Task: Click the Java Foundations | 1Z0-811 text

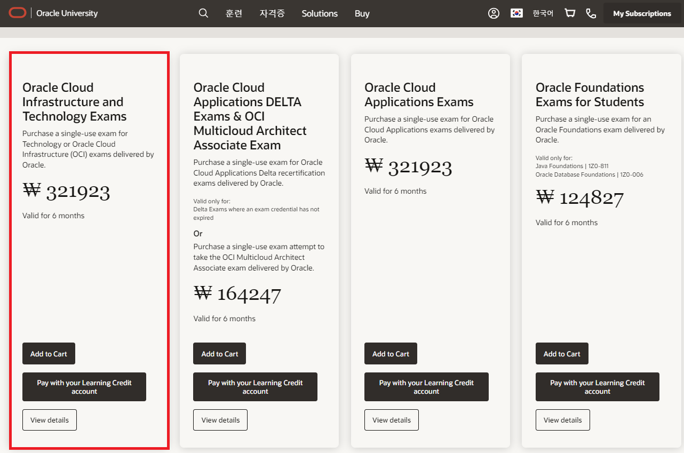Action: (x=571, y=166)
